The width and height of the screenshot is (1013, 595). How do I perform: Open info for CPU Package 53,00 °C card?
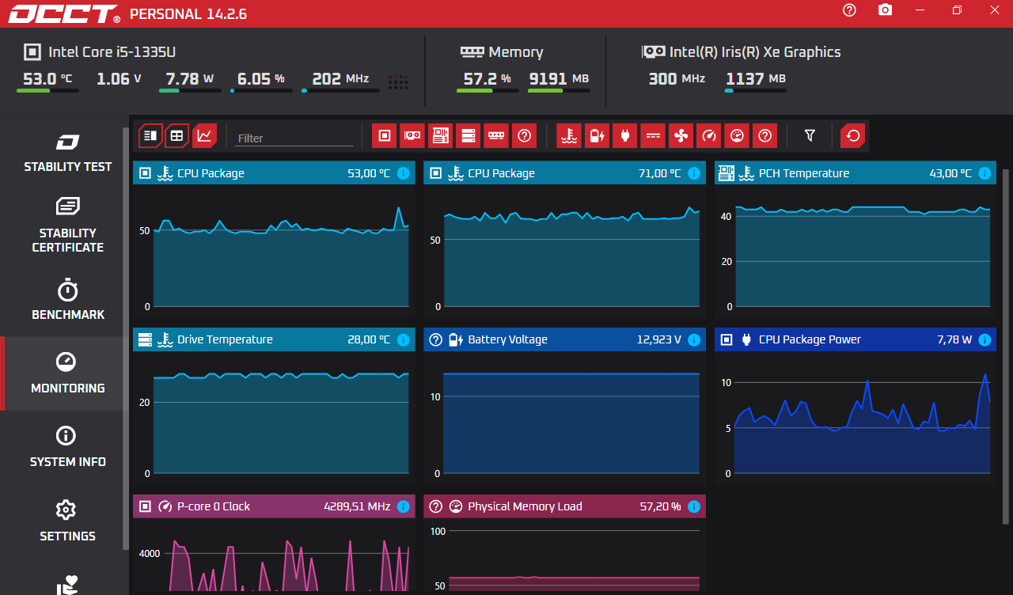(404, 173)
